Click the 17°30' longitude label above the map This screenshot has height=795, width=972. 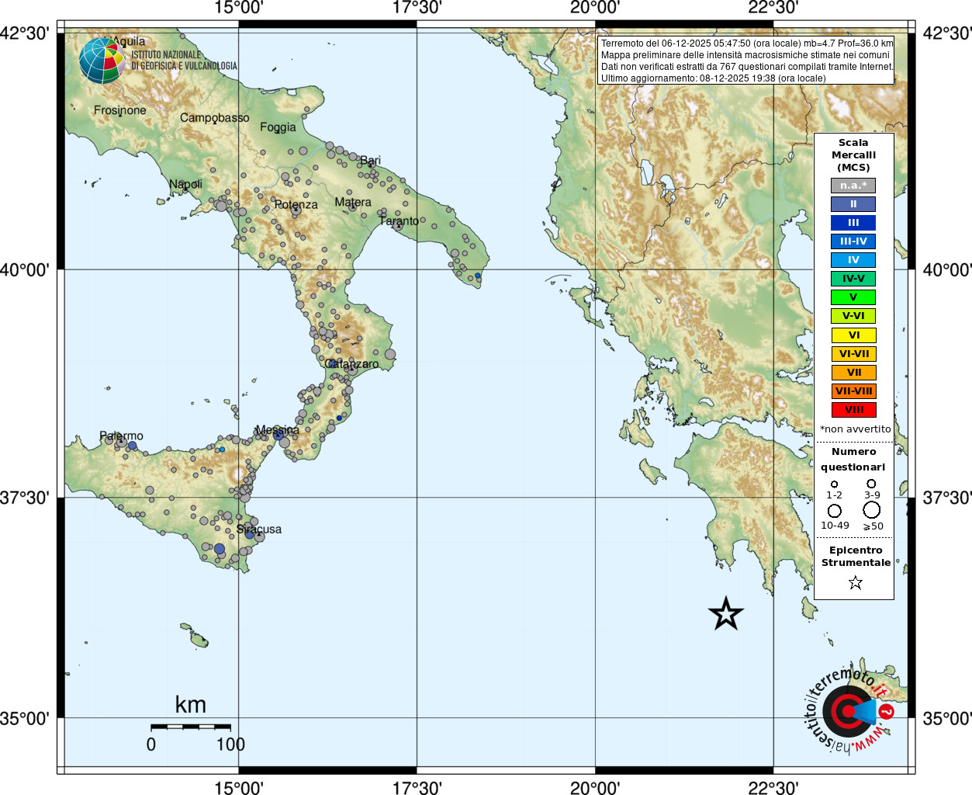point(417,8)
